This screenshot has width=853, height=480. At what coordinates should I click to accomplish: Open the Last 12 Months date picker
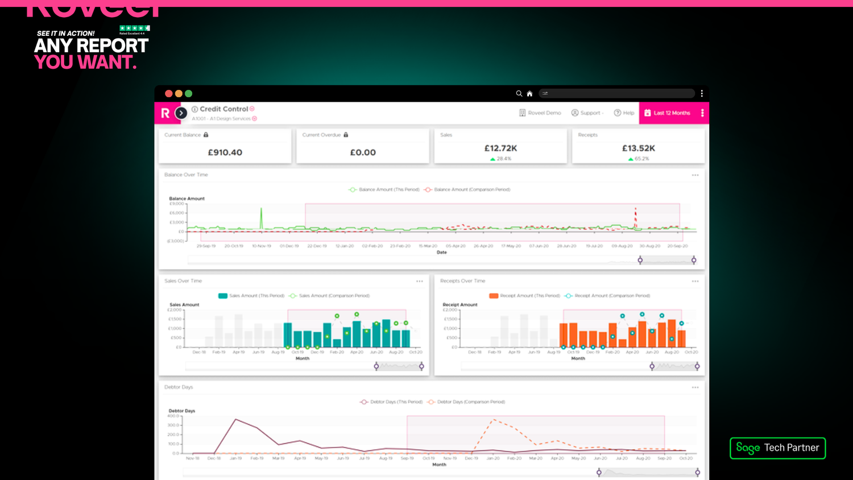[667, 113]
